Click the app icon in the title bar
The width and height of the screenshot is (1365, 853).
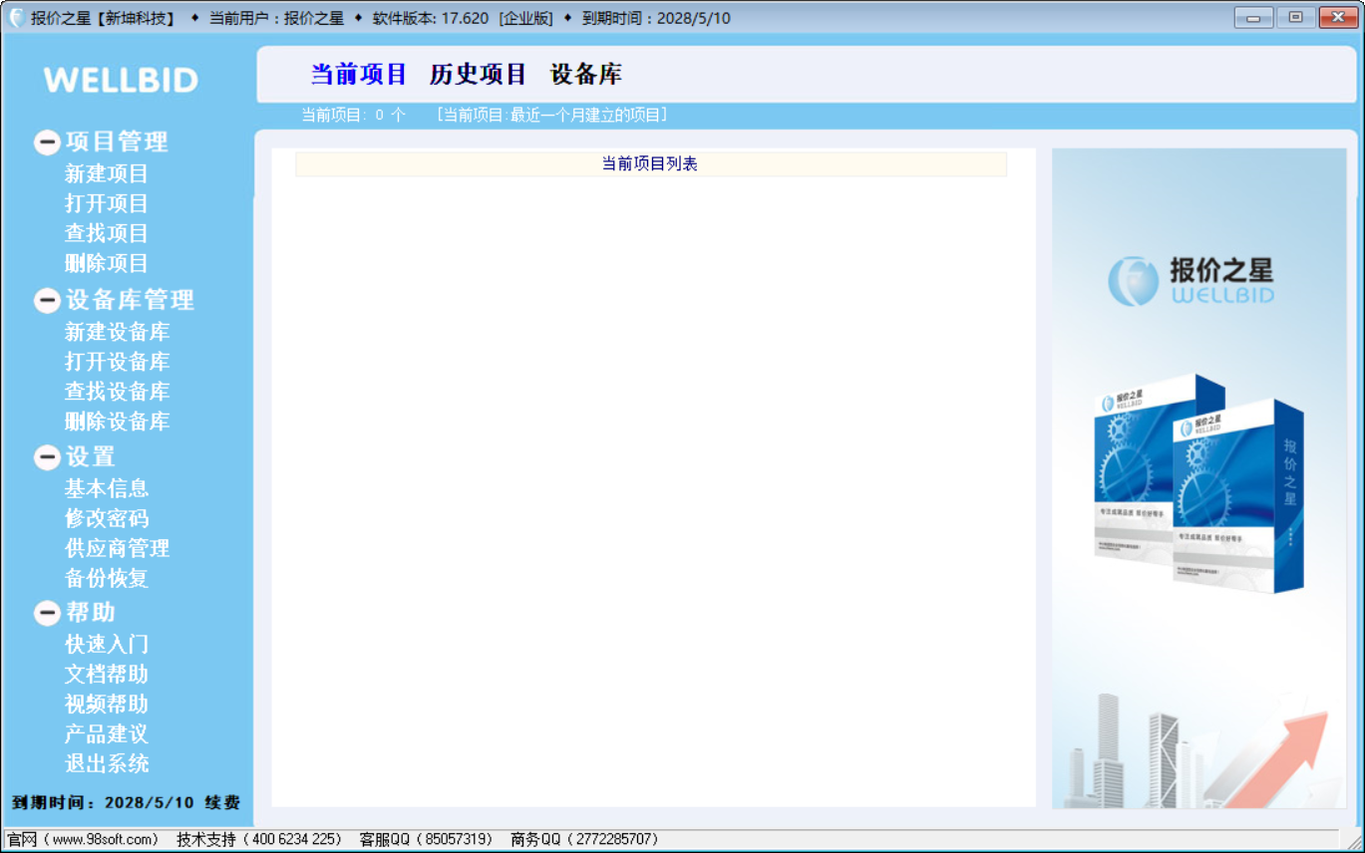17,18
